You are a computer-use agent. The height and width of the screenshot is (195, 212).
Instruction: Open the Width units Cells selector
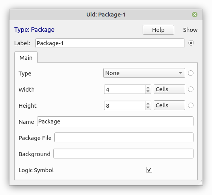pos(169,89)
